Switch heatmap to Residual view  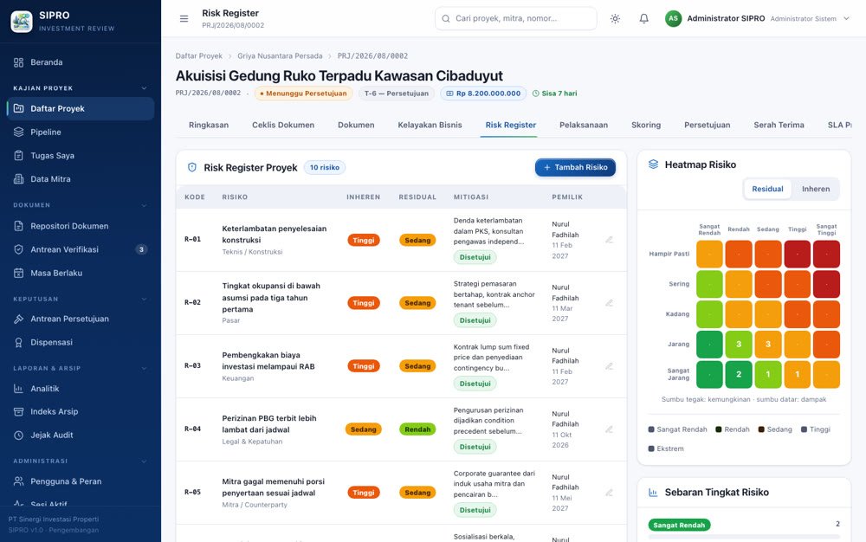(767, 189)
